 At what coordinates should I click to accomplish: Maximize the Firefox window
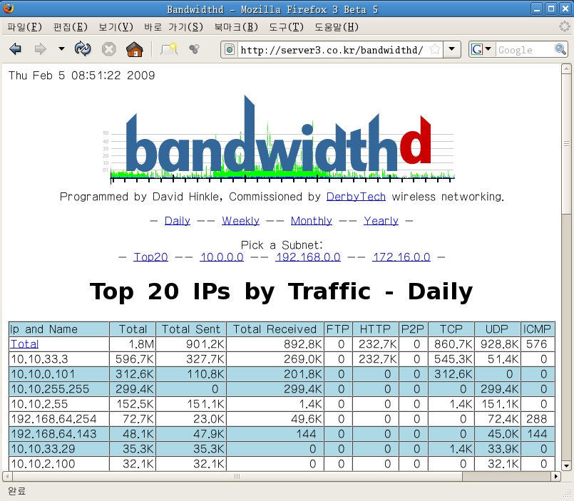pyautogui.click(x=551, y=9)
